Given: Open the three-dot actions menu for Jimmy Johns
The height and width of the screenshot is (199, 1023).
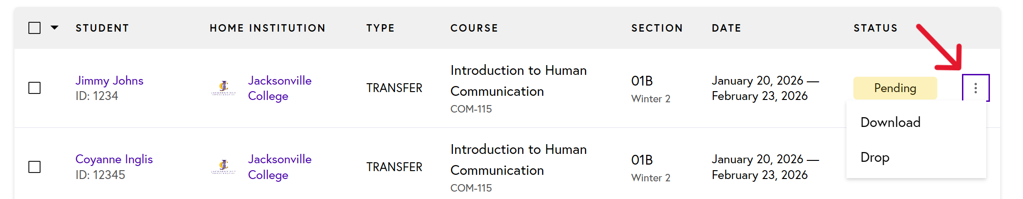Looking at the screenshot, I should [x=975, y=88].
